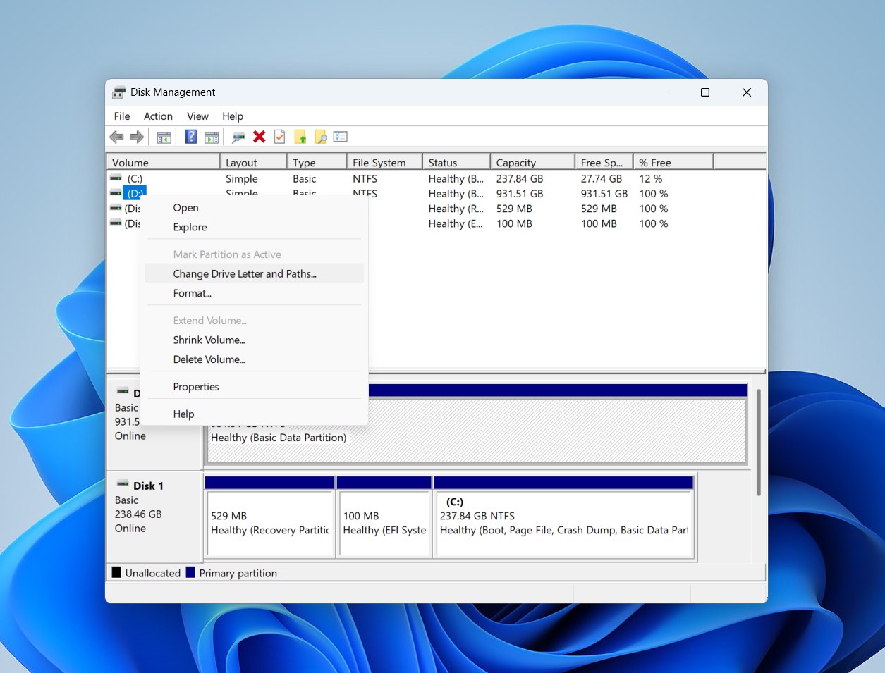Screen dimensions: 885x673
Task: Sort by the Volume column header
Action: point(163,162)
